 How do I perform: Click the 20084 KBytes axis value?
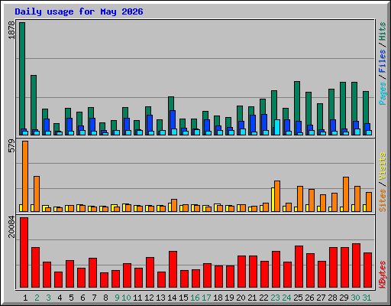(x=11, y=226)
